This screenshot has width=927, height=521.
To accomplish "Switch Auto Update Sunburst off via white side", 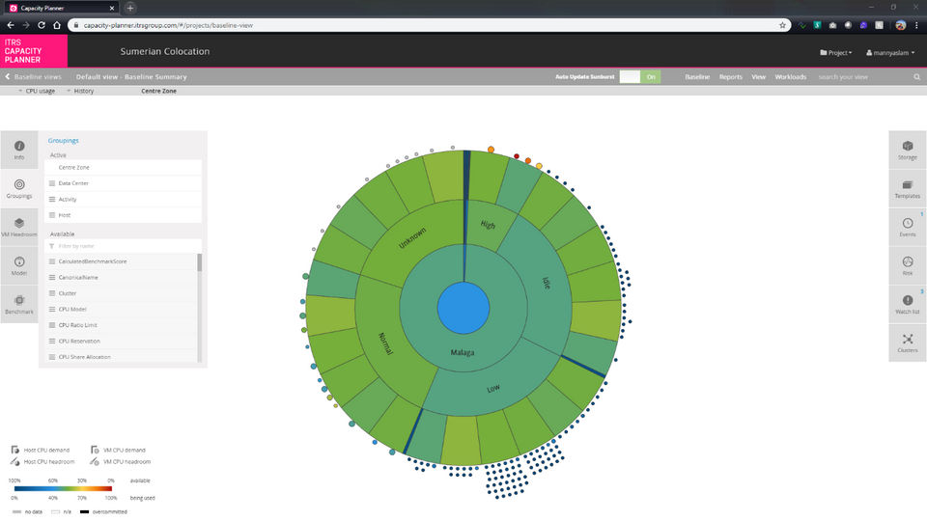I will click(x=630, y=77).
